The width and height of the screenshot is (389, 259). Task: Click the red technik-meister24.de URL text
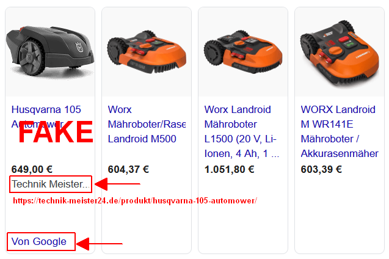coord(135,200)
